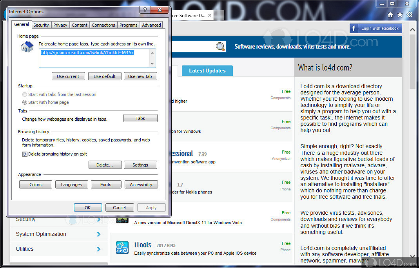Select Start with home page
Viewport: 419px width, 268px height.
(25, 102)
